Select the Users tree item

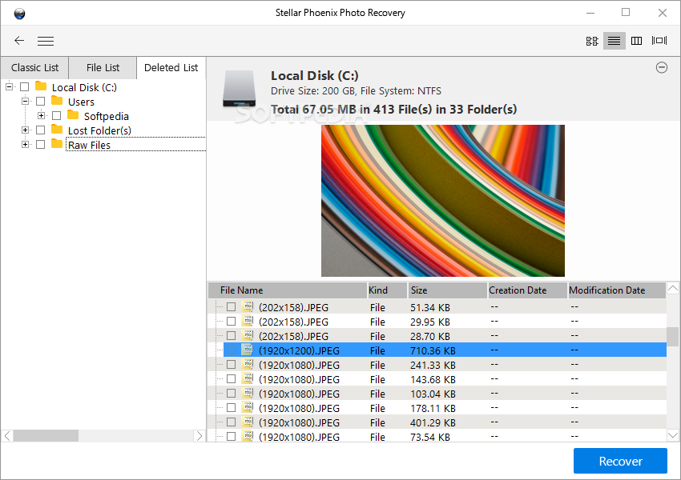point(81,102)
